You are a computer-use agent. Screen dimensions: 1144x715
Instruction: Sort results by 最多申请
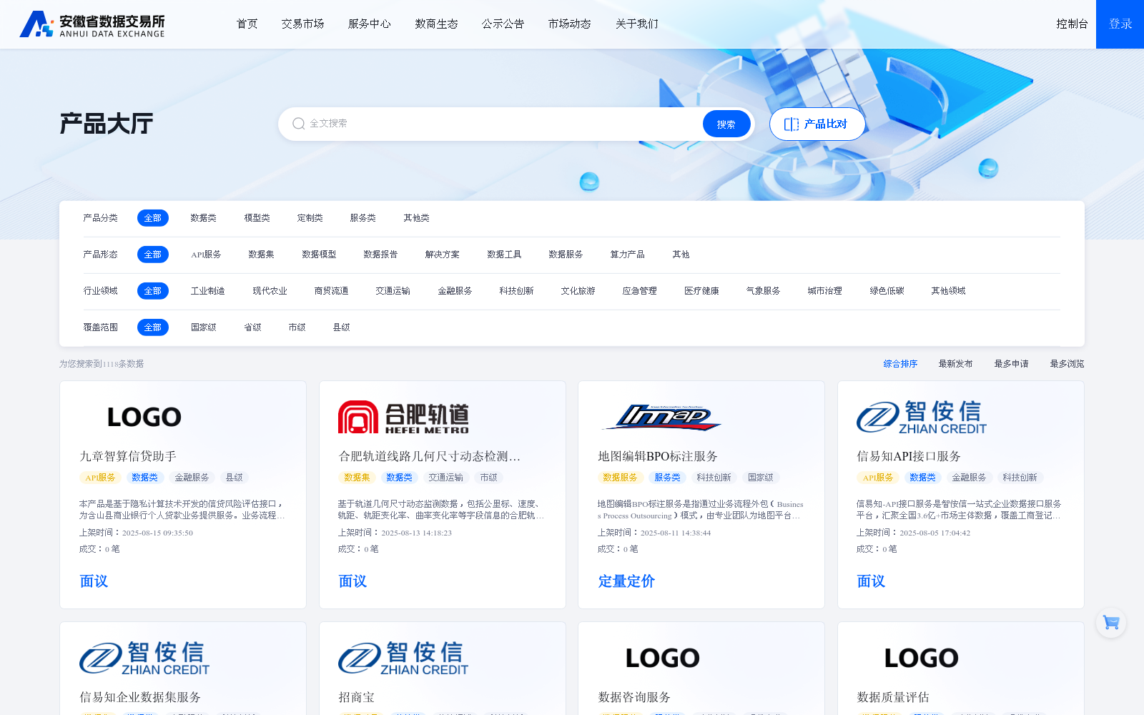click(x=1012, y=364)
